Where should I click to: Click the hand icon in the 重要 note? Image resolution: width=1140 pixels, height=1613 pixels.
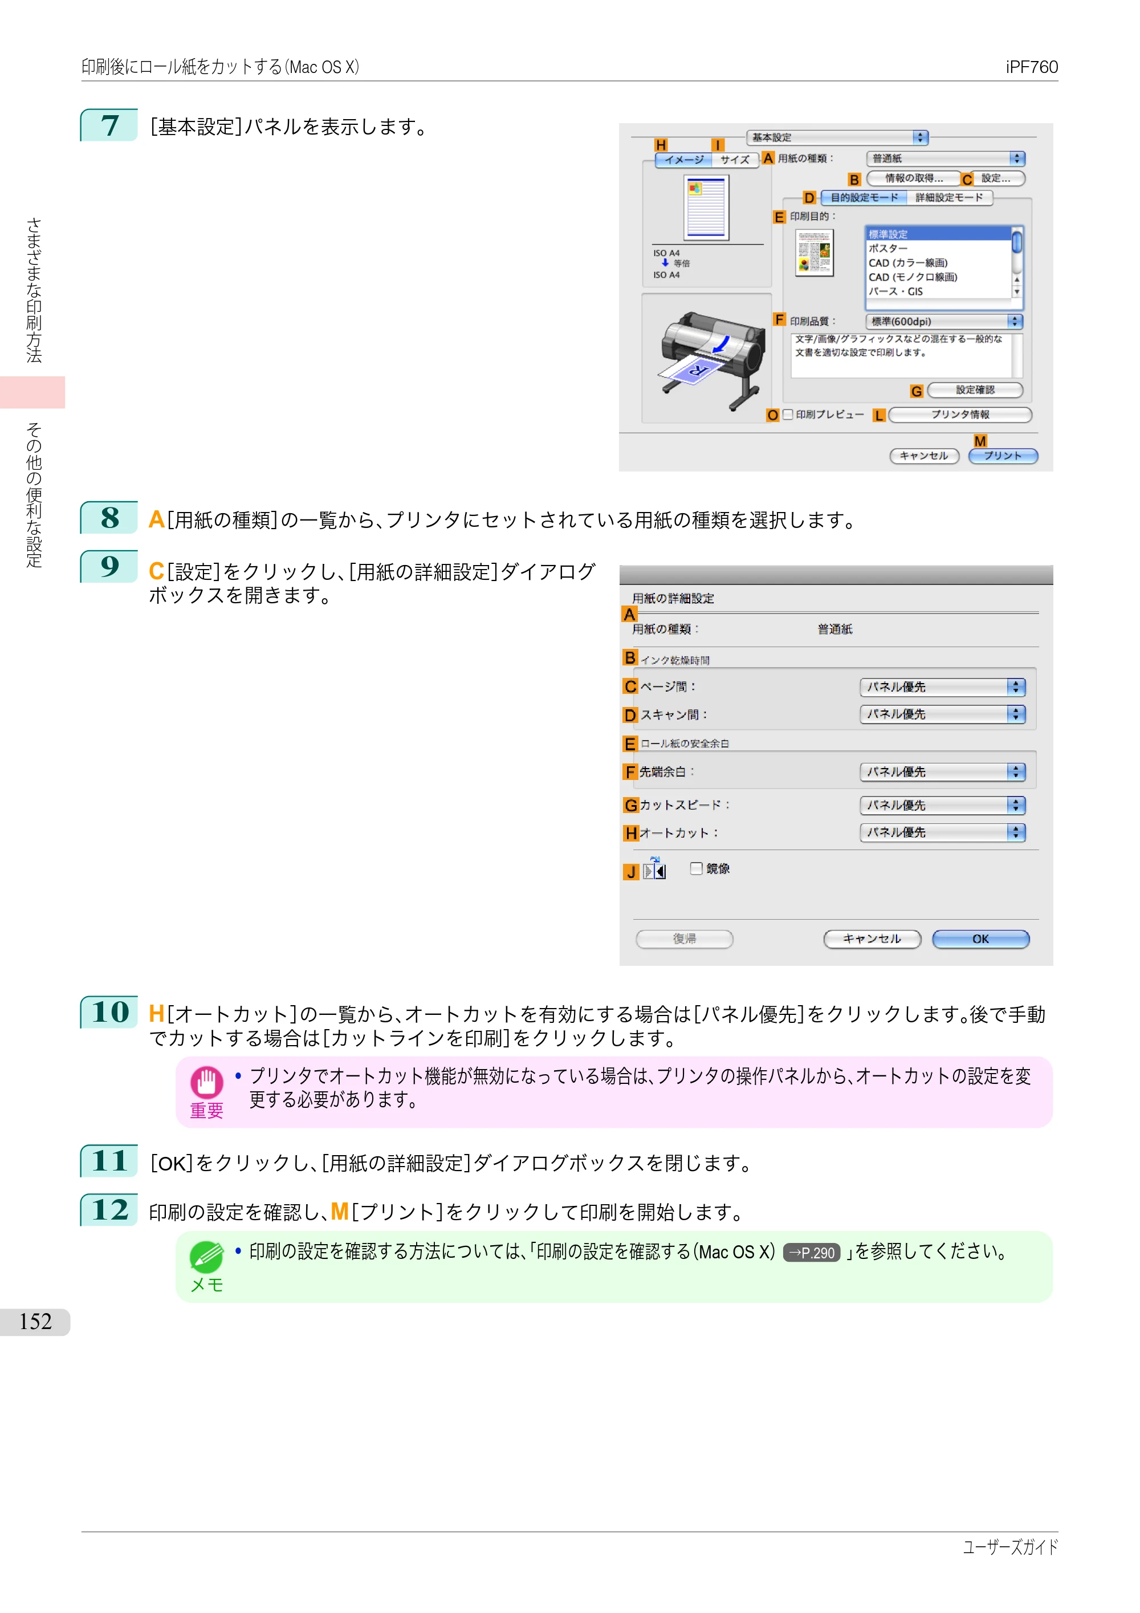click(x=206, y=1083)
